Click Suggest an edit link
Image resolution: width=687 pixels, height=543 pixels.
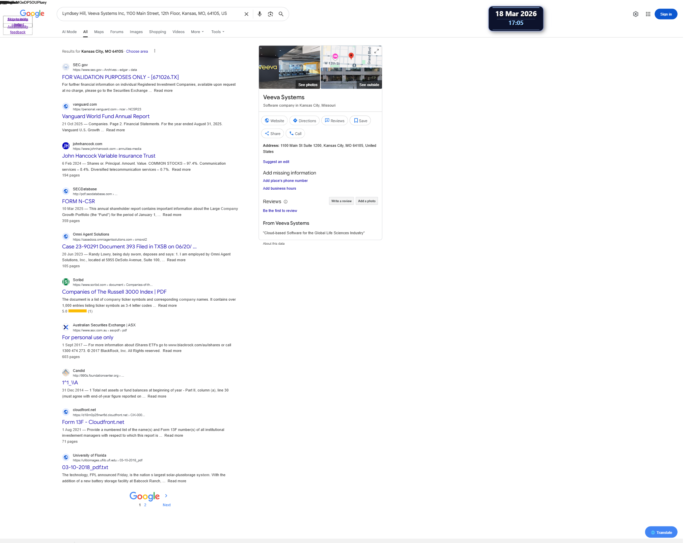[276, 162]
